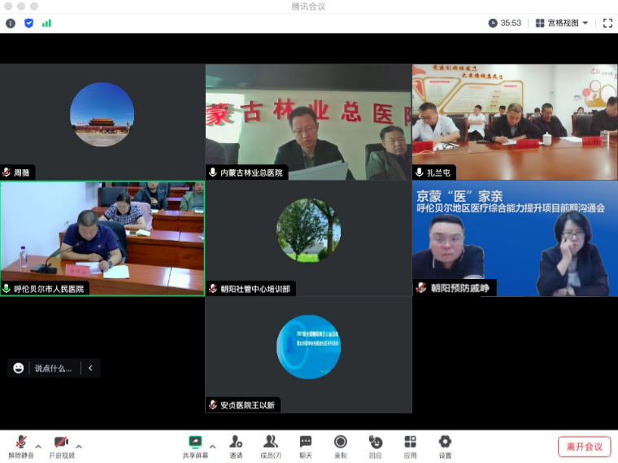
Task: Collapse chat bar with left chevron
Action: [90, 369]
